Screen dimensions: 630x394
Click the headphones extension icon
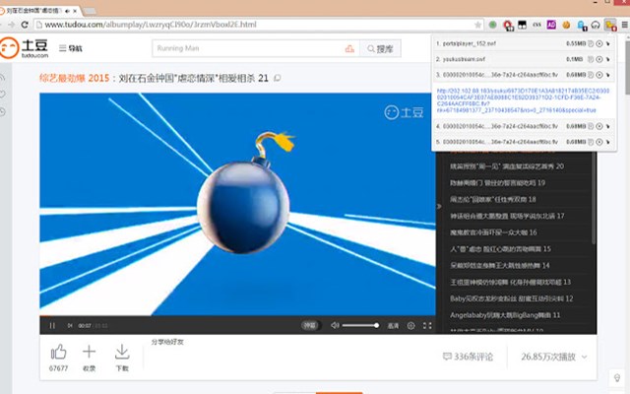(596, 25)
